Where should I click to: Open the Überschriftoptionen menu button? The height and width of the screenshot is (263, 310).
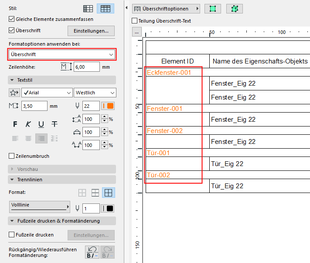(166, 9)
